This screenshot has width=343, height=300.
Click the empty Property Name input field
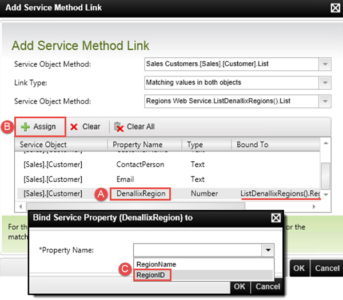tap(198, 250)
